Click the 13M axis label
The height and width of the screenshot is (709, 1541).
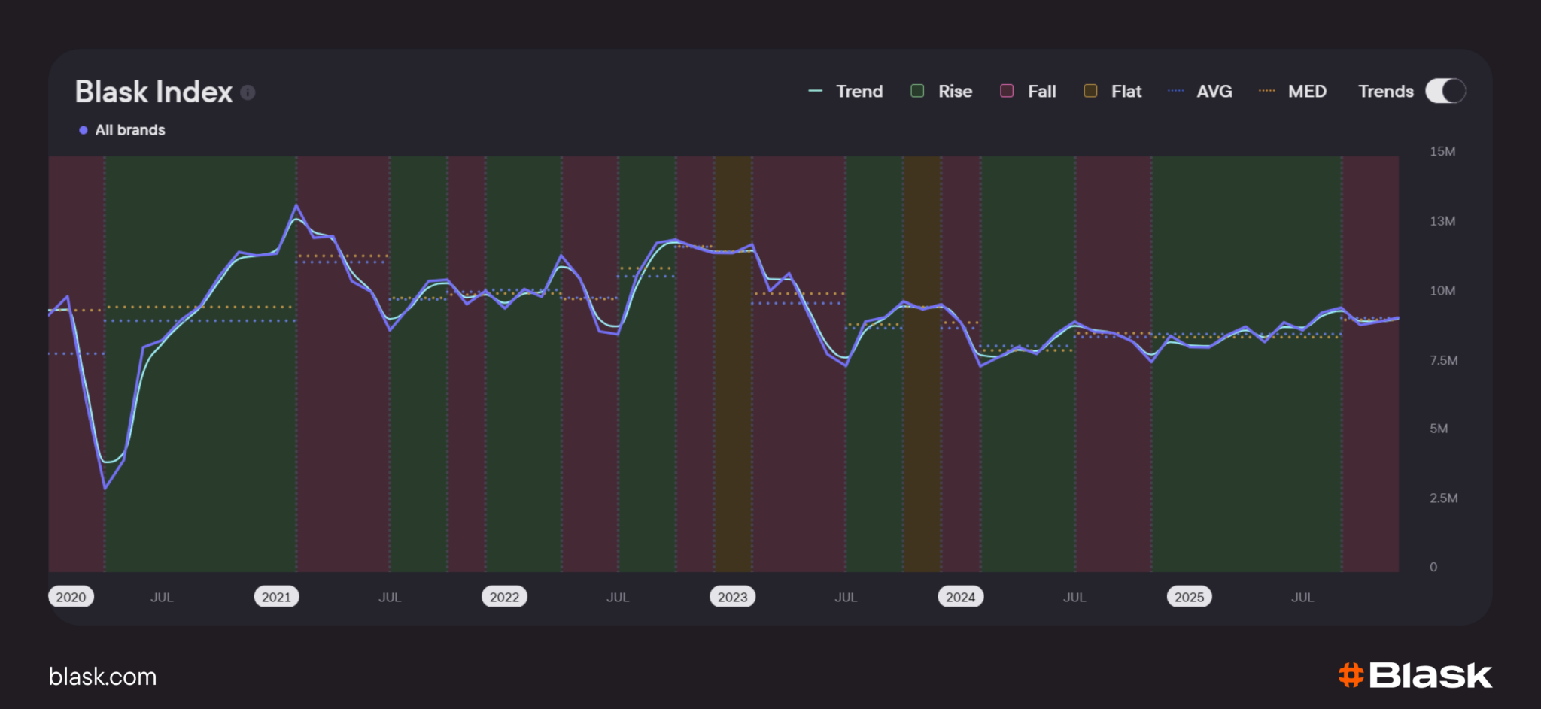(1442, 221)
